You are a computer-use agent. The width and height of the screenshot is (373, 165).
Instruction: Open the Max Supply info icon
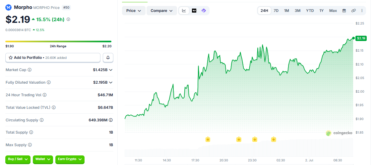(x=30, y=145)
